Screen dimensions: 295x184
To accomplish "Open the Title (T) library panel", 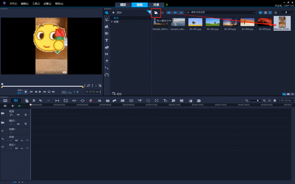I will [x=107, y=40].
